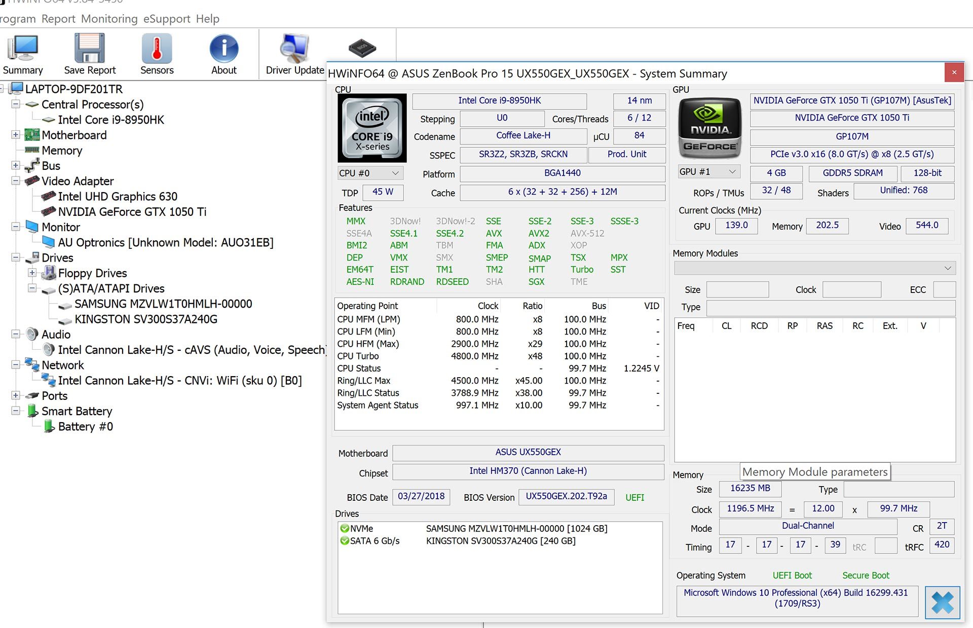Open the Report menu
Screen dimensions: 973x628
[x=58, y=19]
